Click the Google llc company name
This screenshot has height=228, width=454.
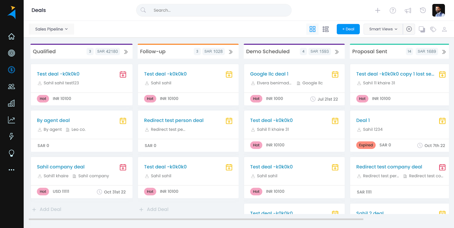coord(312,83)
